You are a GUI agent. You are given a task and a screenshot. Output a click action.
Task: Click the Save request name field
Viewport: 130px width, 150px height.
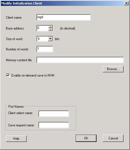pos(54,125)
